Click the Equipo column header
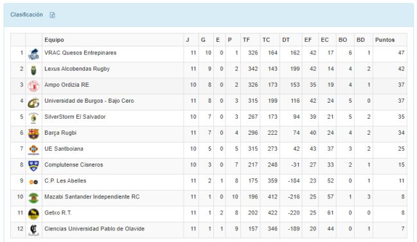The image size is (417, 242). click(54, 40)
